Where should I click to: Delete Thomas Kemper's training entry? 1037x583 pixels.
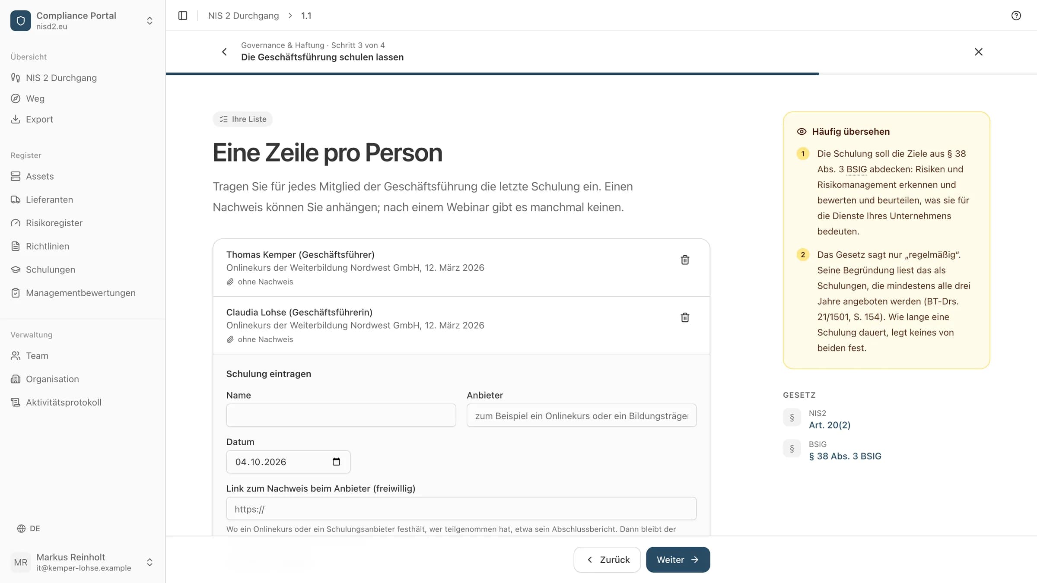(685, 260)
